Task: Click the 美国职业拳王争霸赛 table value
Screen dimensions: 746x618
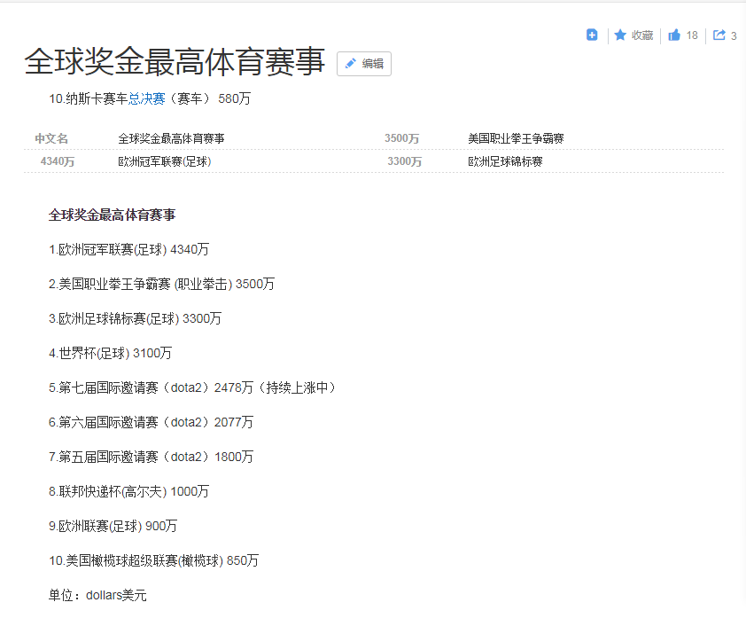Action: pyautogui.click(x=516, y=138)
